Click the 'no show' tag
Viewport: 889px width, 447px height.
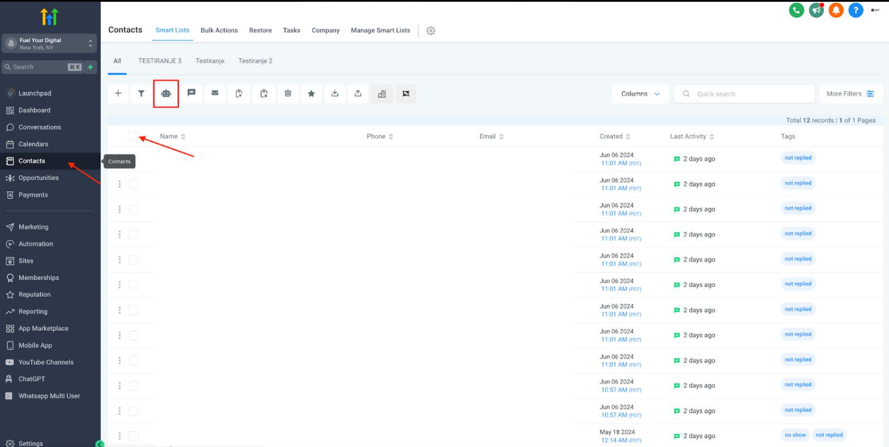click(x=795, y=435)
